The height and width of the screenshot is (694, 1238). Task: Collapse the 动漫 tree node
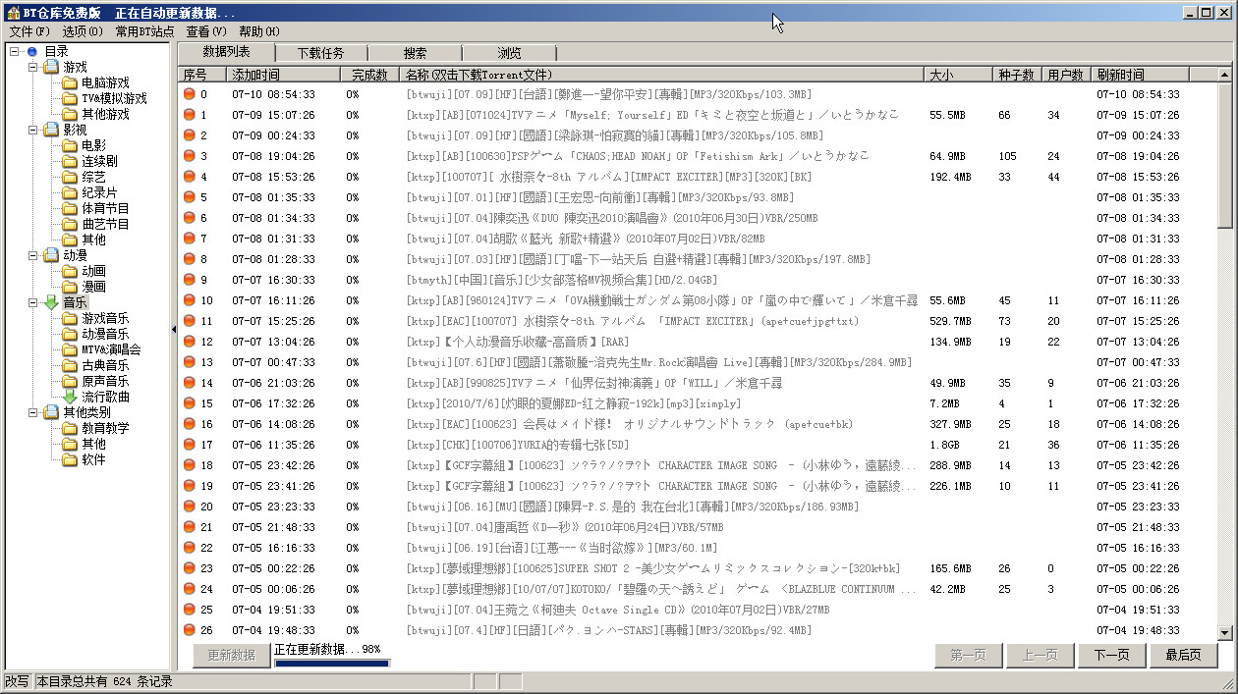click(x=32, y=256)
